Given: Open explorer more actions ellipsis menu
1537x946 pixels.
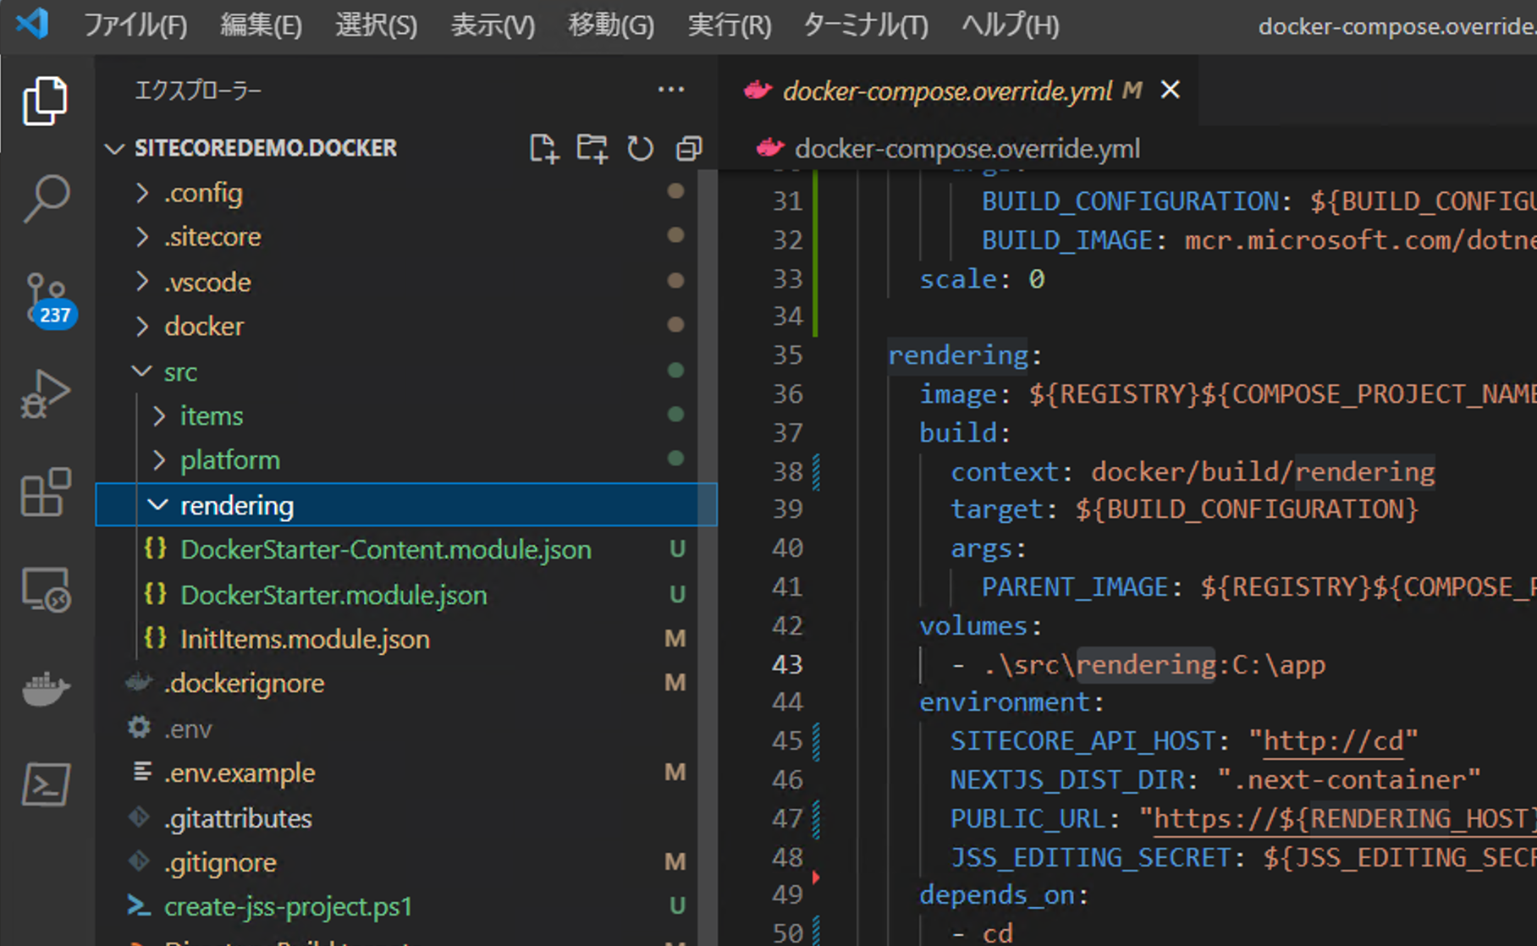Looking at the screenshot, I should click(x=671, y=90).
